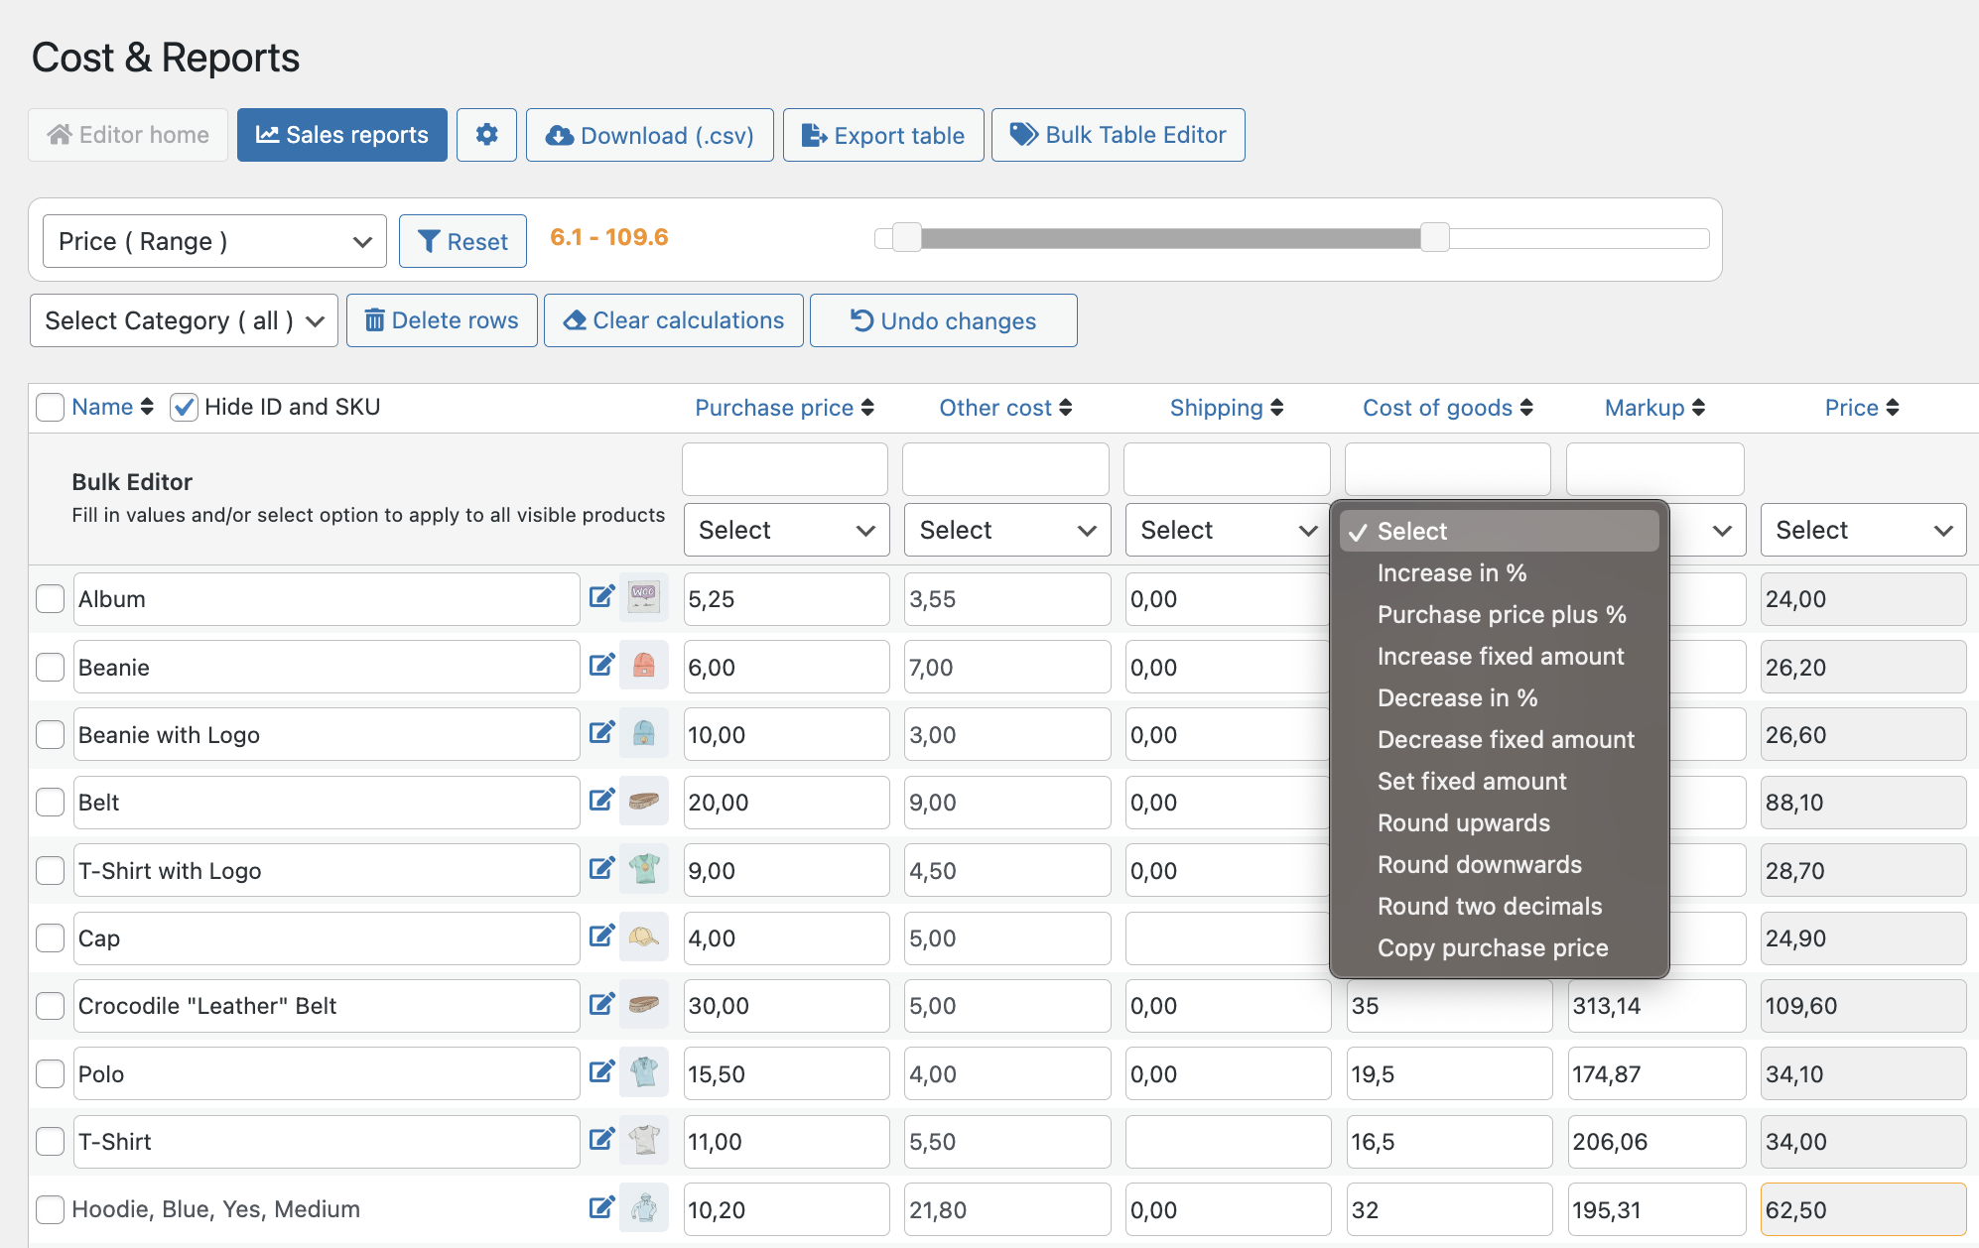Toggle Hide ID and SKU checkbox
The height and width of the screenshot is (1248, 1979).
(x=183, y=407)
